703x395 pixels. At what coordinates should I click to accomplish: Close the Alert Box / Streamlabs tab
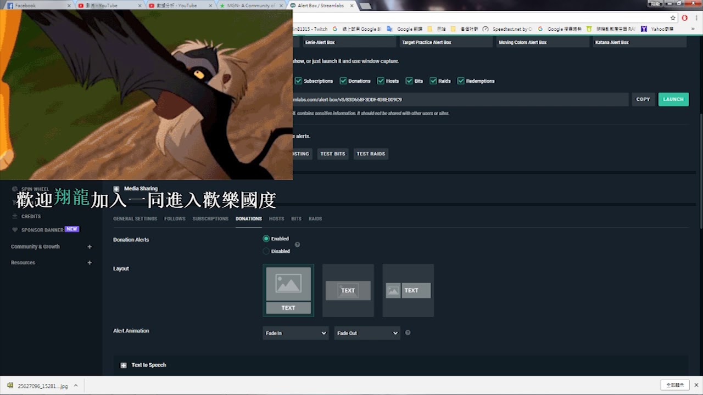point(353,5)
